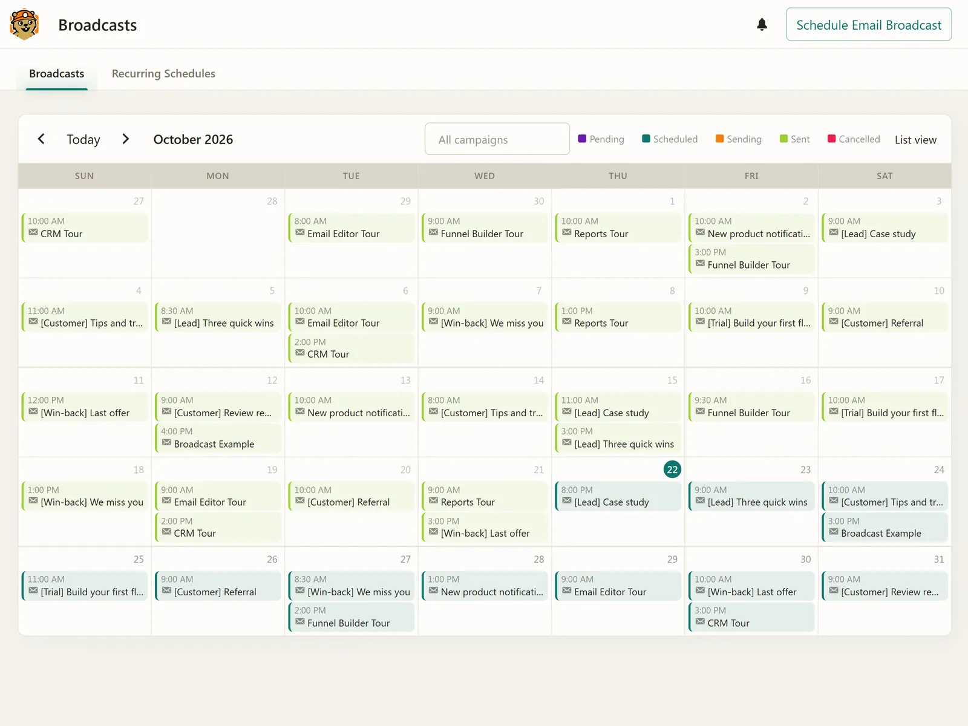Image resolution: width=968 pixels, height=726 pixels.
Task: Go to previous month with left chevron
Action: pos(41,139)
